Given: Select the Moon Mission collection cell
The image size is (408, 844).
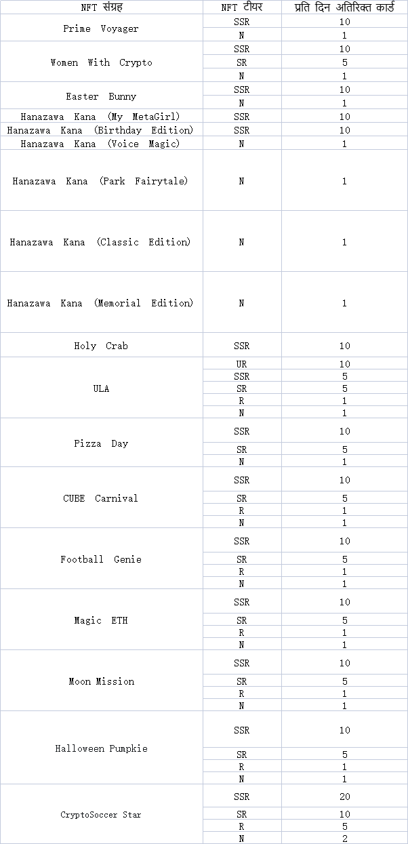Looking at the screenshot, I should (x=101, y=681).
